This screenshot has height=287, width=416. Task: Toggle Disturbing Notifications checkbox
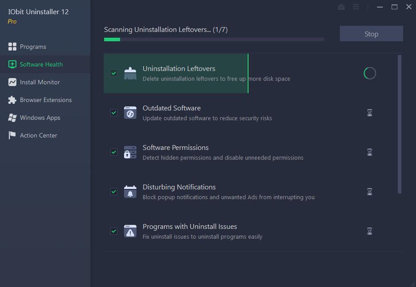(x=114, y=192)
